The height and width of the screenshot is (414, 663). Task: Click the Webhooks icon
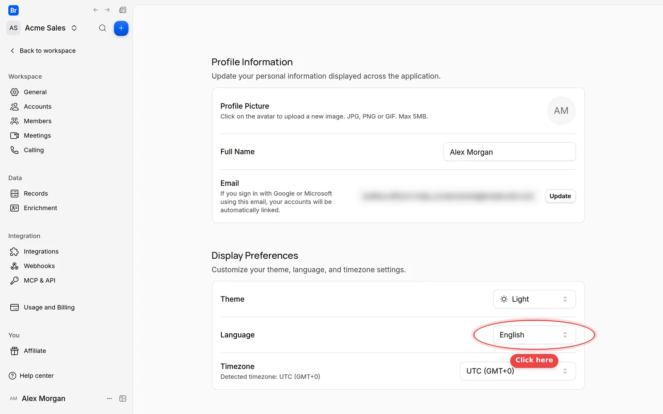[x=15, y=266]
